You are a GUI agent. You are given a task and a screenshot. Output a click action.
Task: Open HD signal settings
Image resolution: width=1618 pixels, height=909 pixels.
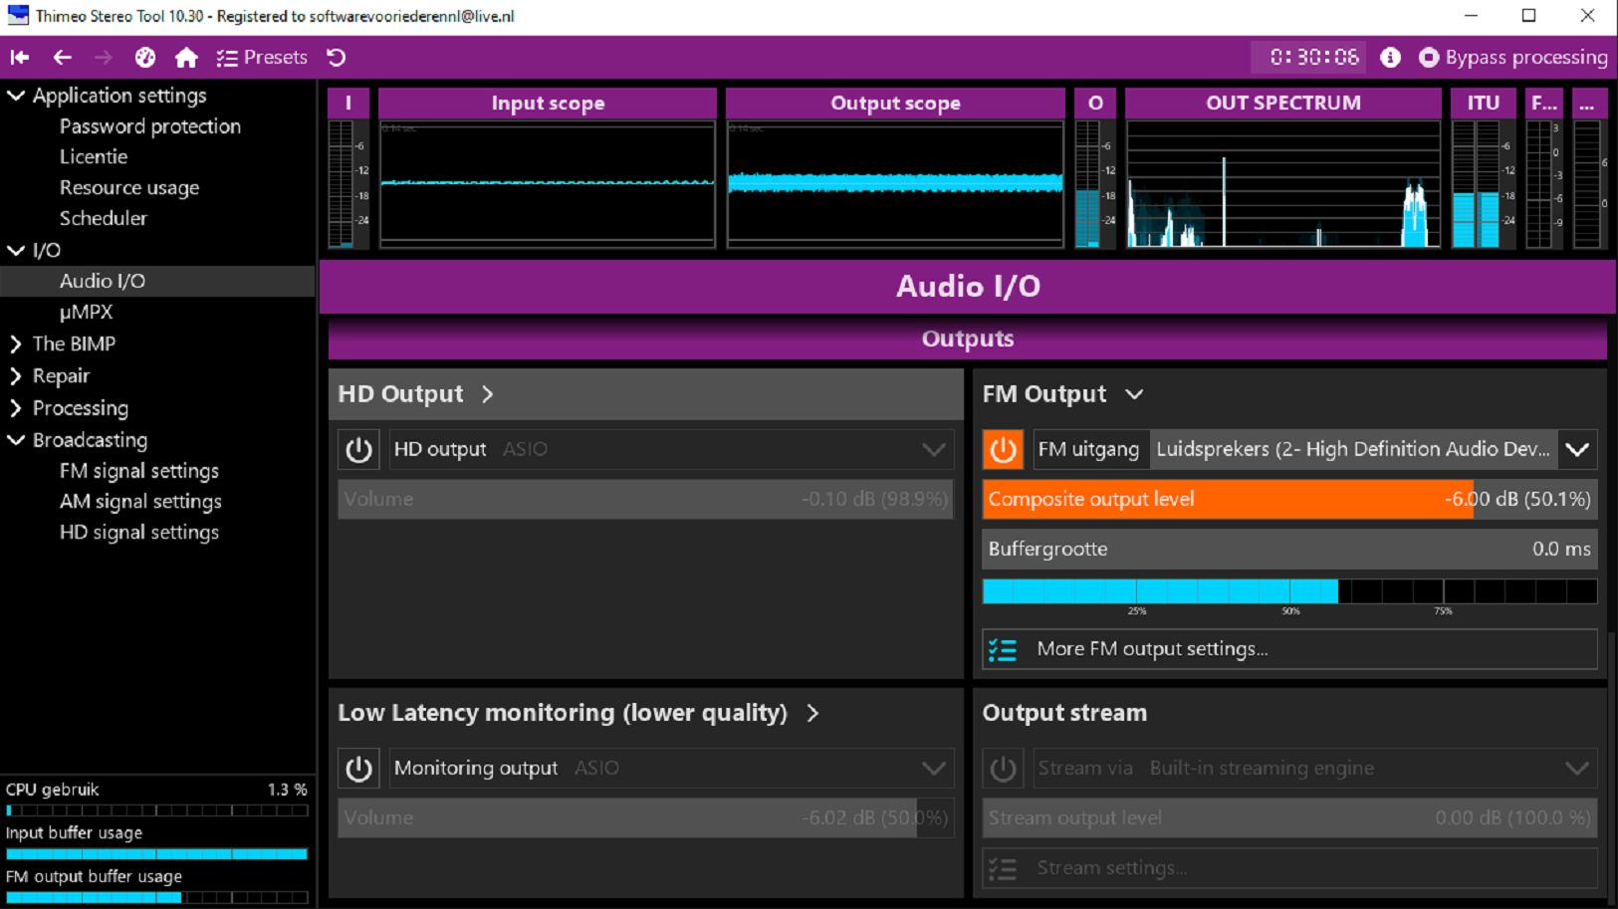coord(139,533)
